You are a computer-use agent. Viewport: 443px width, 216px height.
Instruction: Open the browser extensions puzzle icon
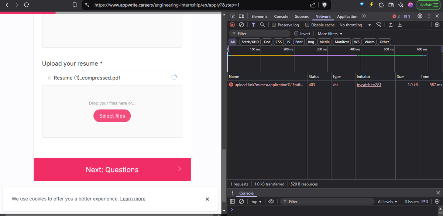tap(381, 5)
